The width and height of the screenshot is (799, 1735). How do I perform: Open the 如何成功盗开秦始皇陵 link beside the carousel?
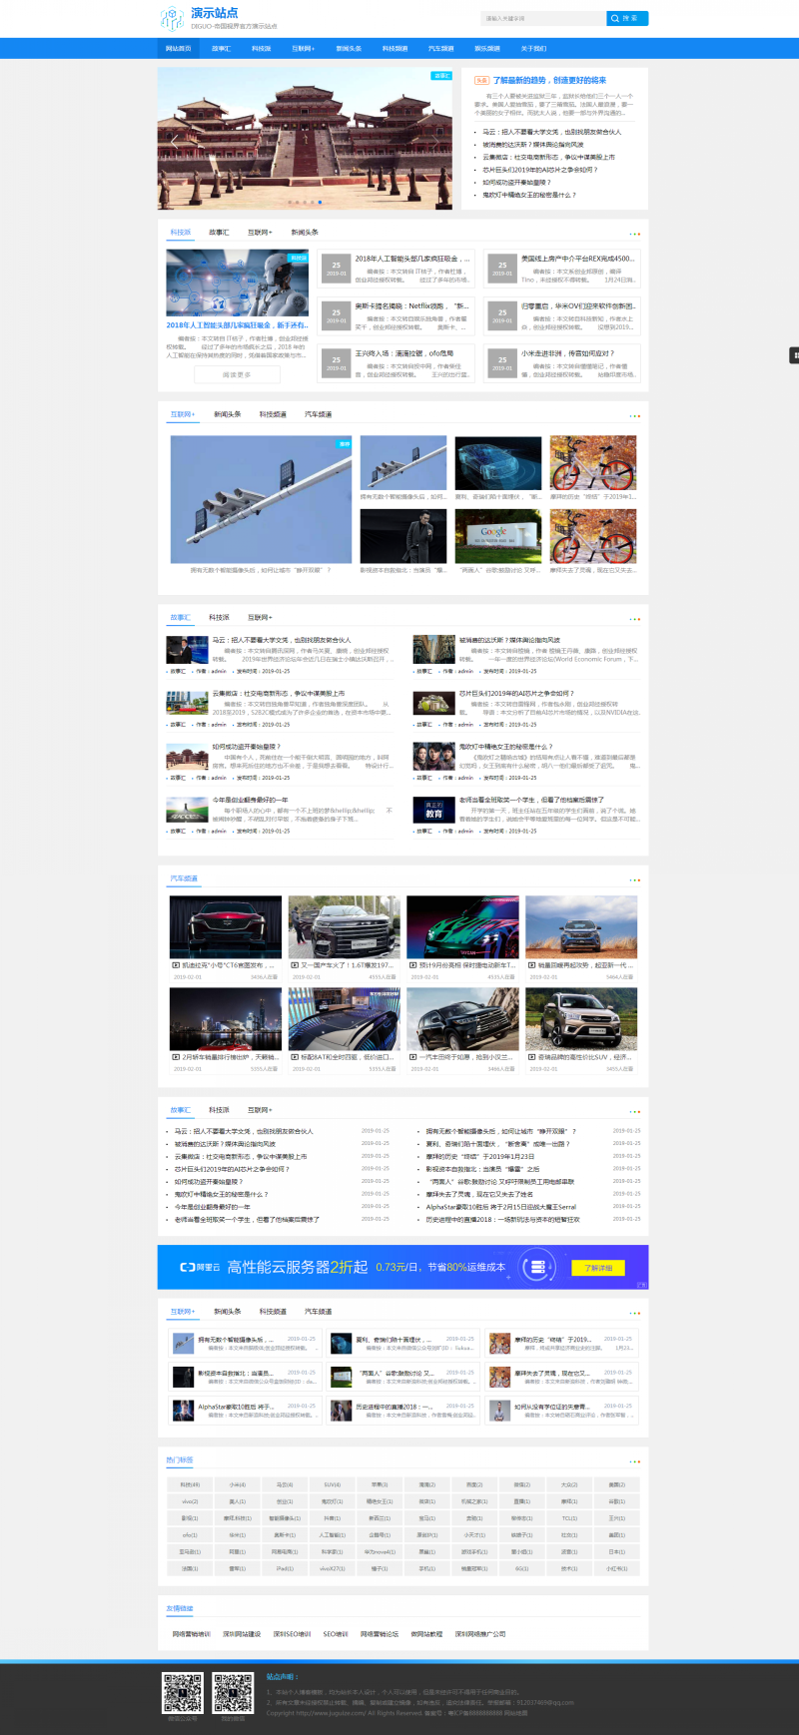coord(516,182)
